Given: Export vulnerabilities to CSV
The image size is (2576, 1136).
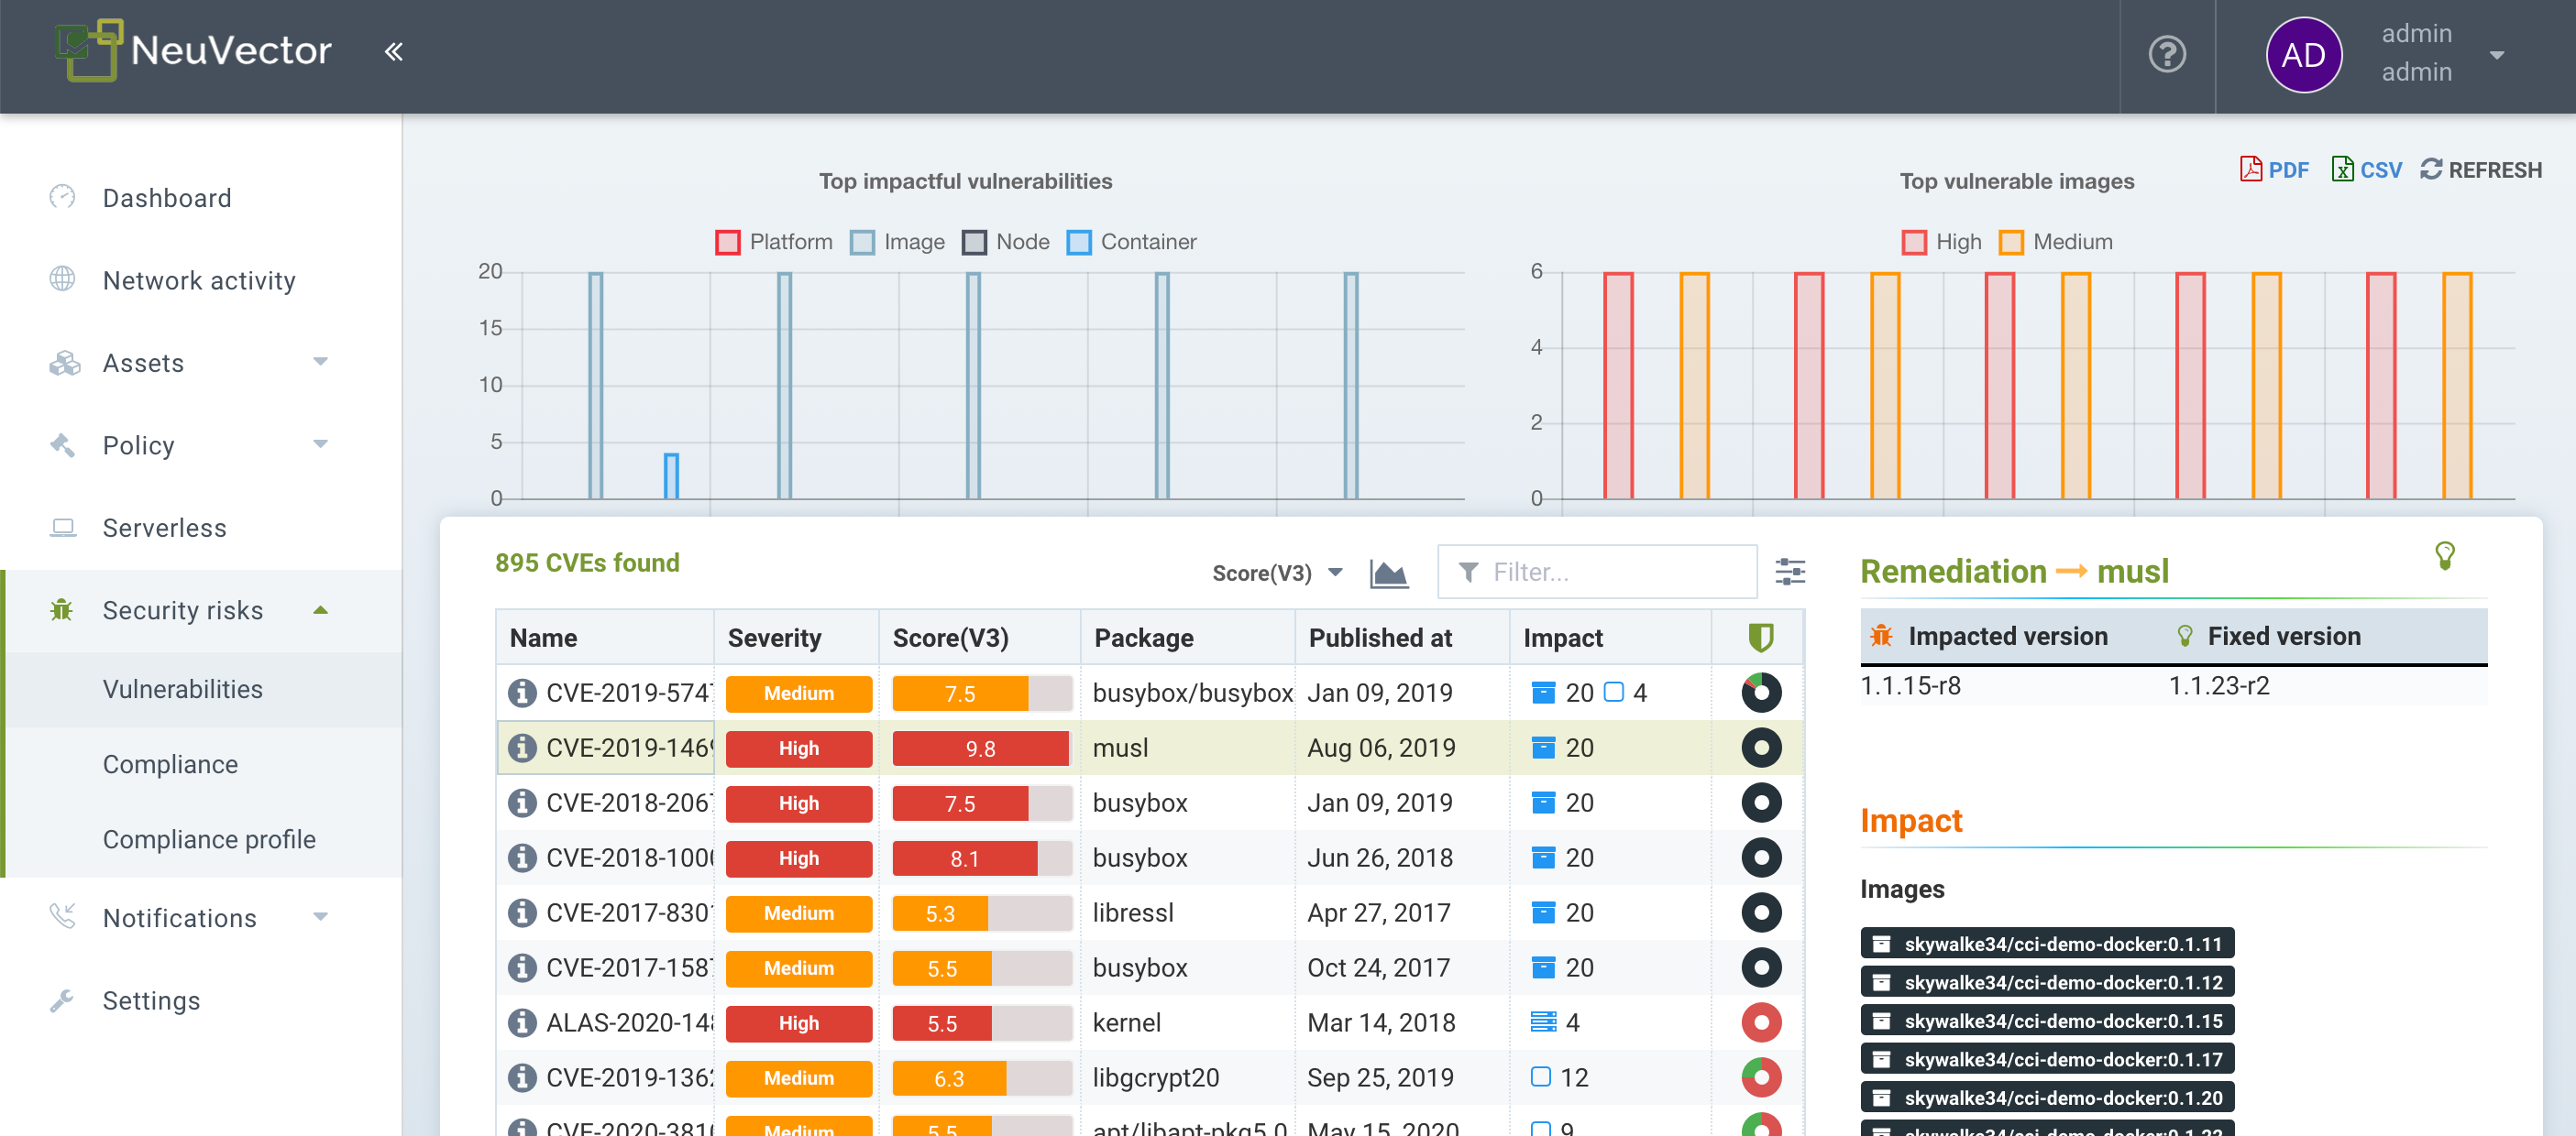Looking at the screenshot, I should tap(2366, 169).
